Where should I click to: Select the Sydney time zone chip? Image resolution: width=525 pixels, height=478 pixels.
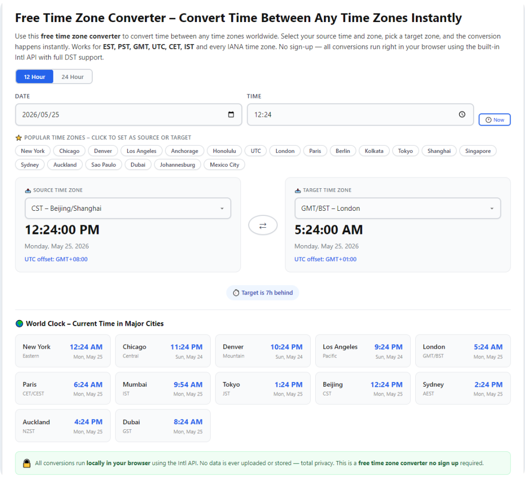pyautogui.click(x=30, y=165)
